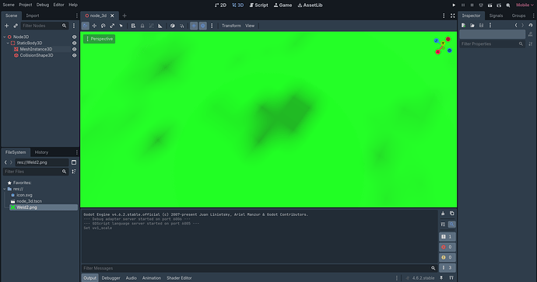Image resolution: width=537 pixels, height=282 pixels.
Task: Select icon.svg in FileSystem
Action: coord(24,195)
